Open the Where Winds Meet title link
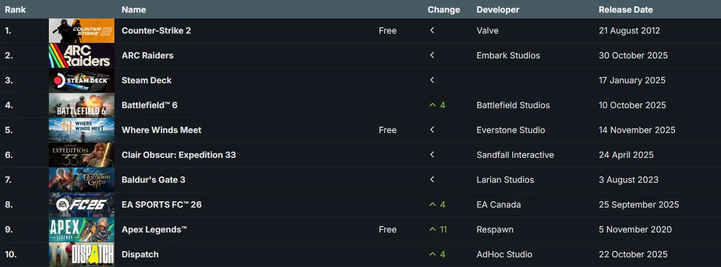 click(x=162, y=130)
